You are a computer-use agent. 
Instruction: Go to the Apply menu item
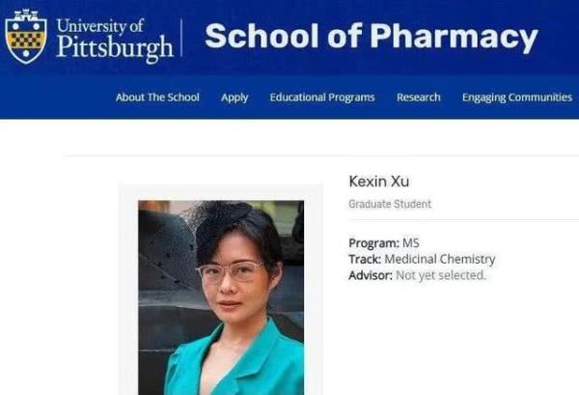pyautogui.click(x=234, y=98)
